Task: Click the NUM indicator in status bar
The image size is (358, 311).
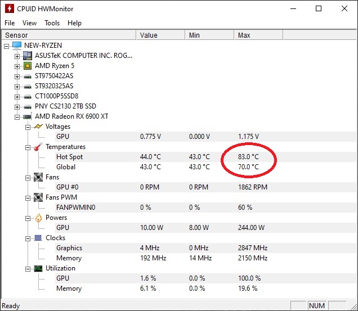Action: (317, 305)
